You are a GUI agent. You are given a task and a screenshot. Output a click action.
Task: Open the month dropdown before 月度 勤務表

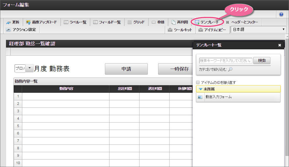point(29,68)
